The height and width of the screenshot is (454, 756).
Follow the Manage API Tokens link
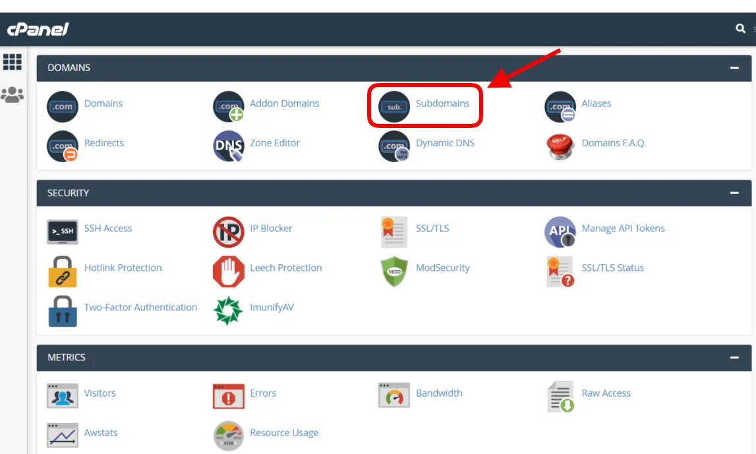click(624, 228)
